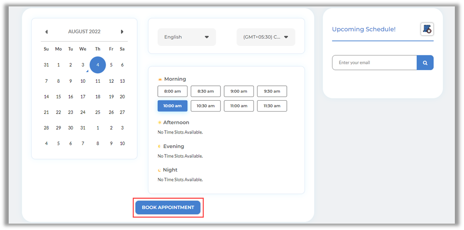Screen dimensions: 464x230
Task: Click the Enter your email field
Action: (374, 63)
